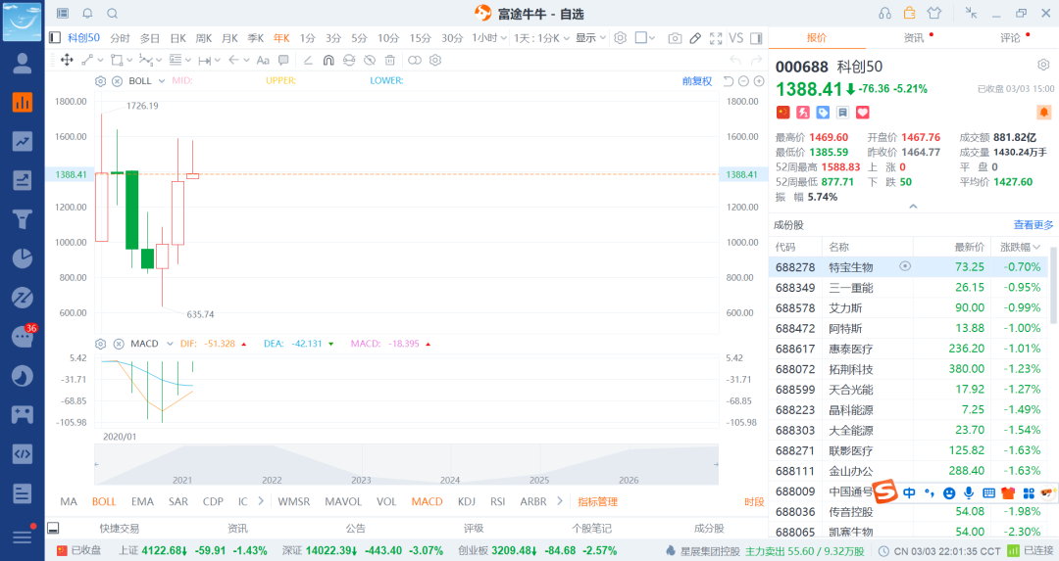Zoom out chart with minus icon
The height and width of the screenshot is (561, 1059).
[x=743, y=81]
